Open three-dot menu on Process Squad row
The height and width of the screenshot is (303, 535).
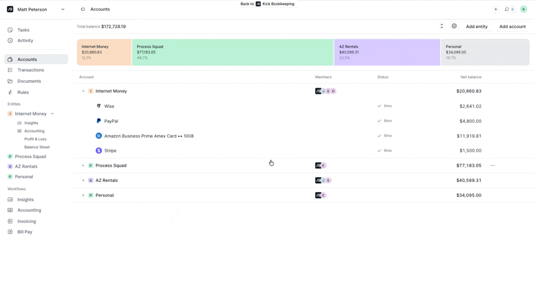click(x=492, y=165)
